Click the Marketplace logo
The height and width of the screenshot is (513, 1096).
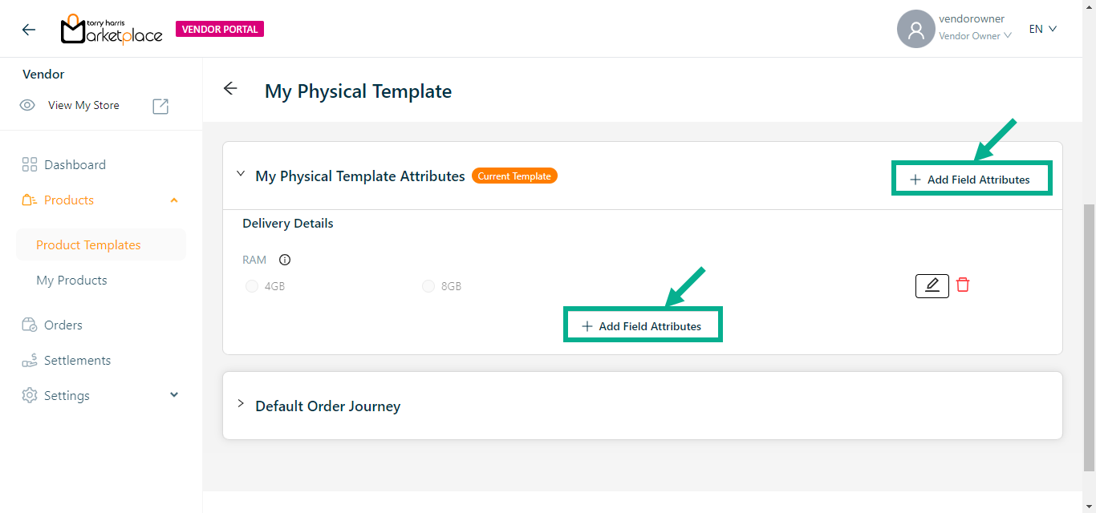click(x=112, y=30)
